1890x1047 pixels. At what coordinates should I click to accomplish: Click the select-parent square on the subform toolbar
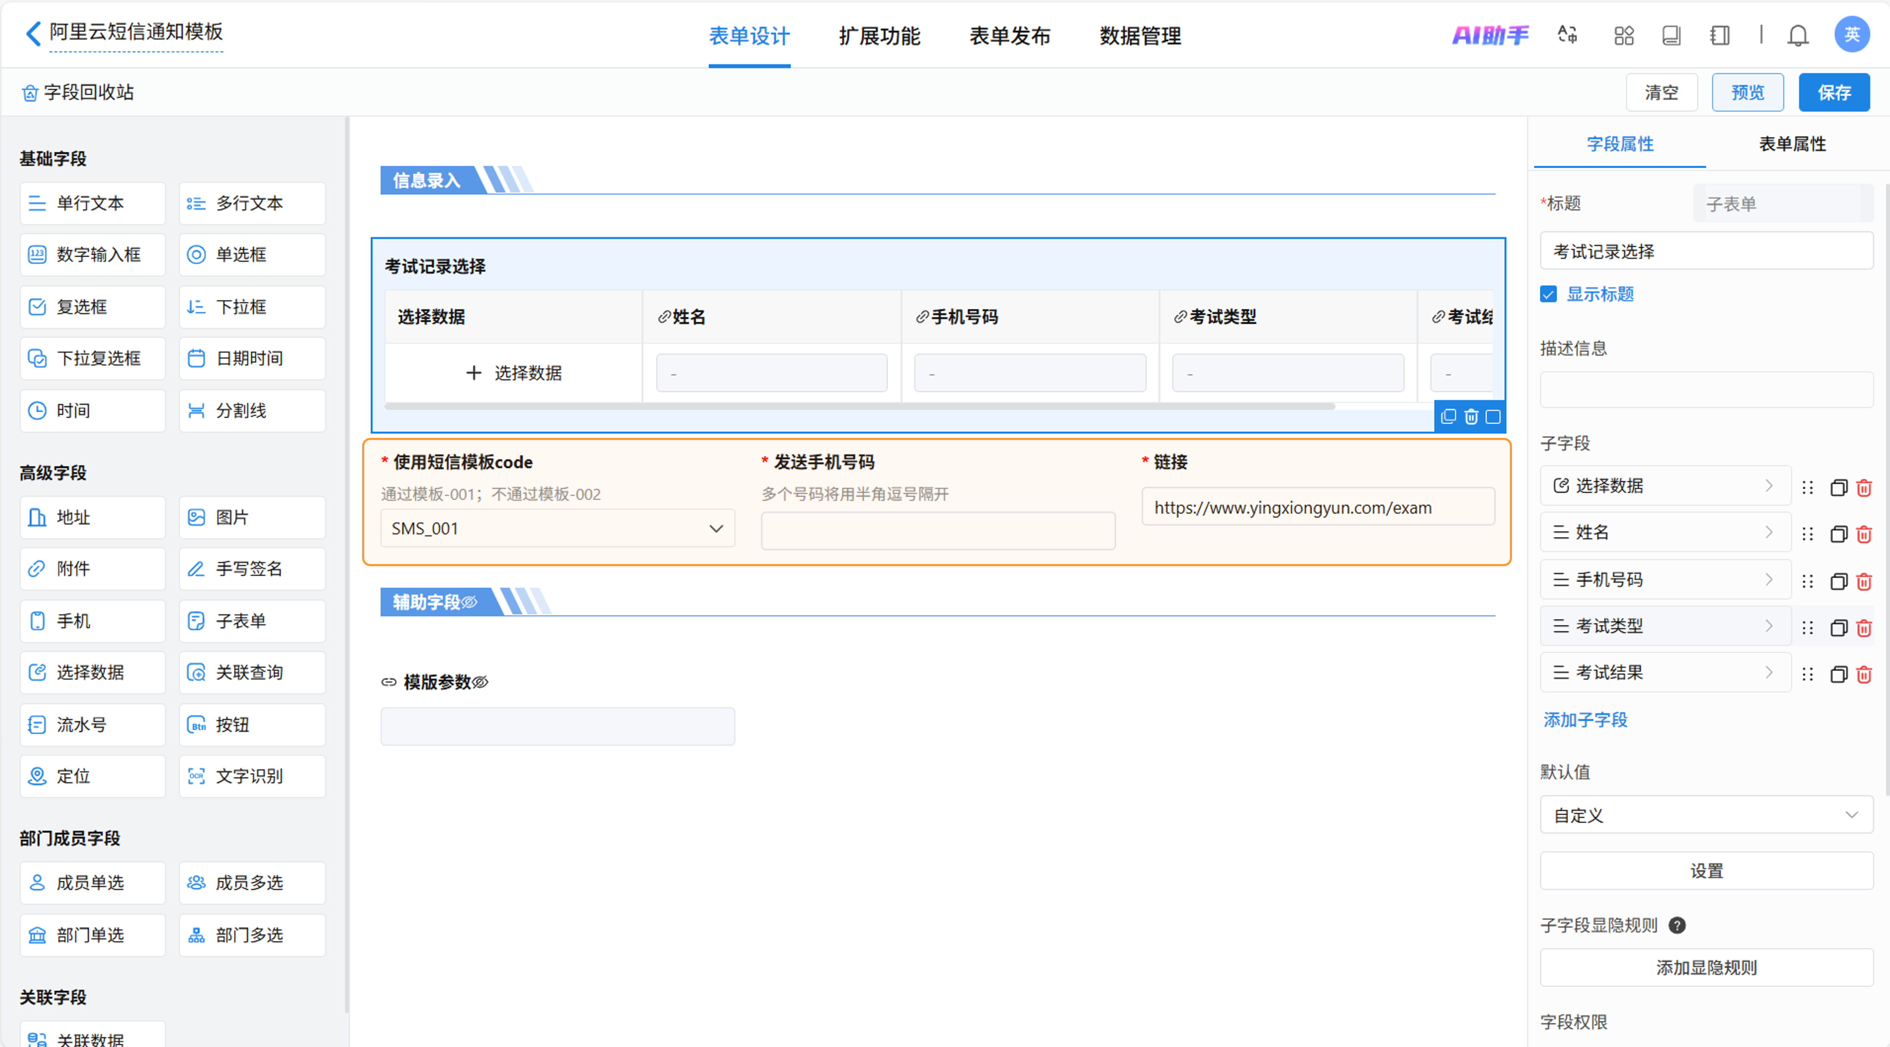(1493, 417)
